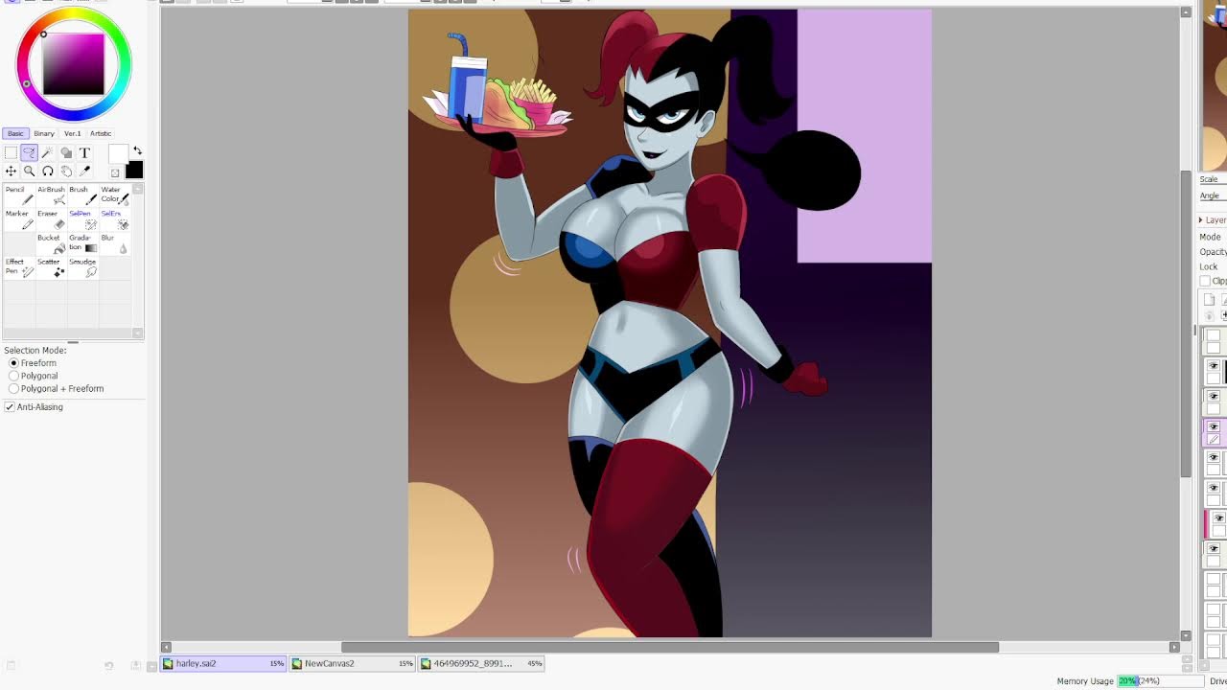
Task: Select the Hand pan tool
Action: [66, 171]
